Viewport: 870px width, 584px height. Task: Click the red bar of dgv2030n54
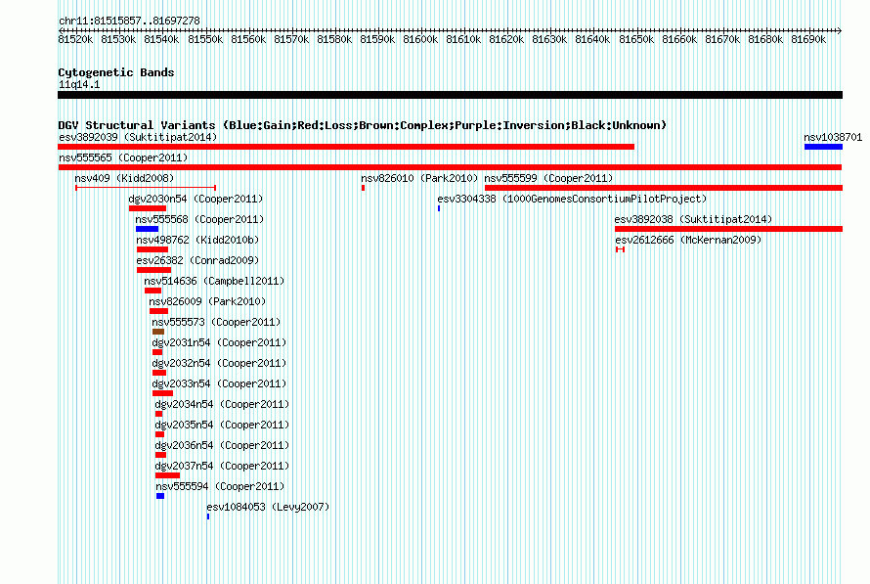[x=148, y=208]
